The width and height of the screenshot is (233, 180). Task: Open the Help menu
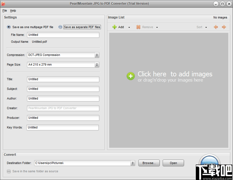pos(13,10)
